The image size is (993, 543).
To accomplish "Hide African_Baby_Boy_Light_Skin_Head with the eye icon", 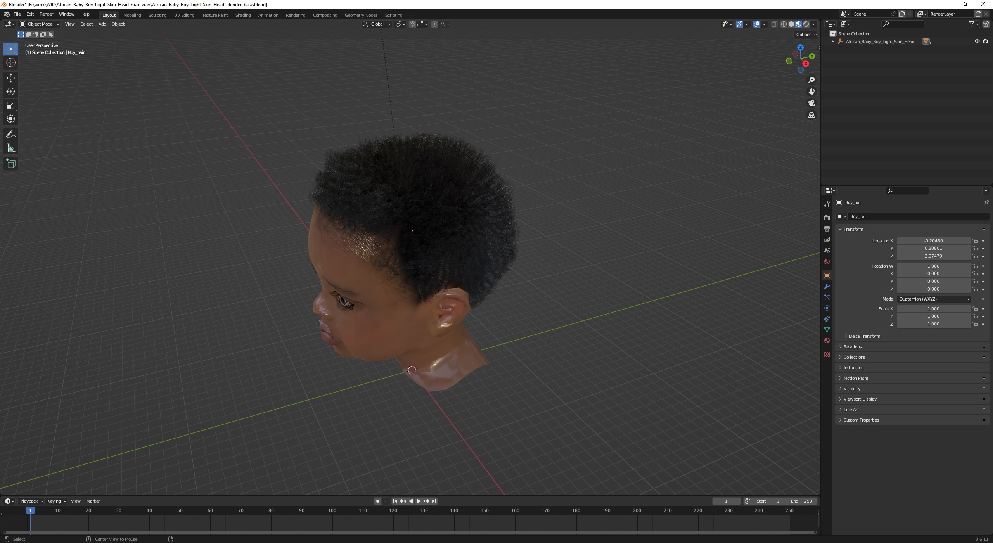I will (977, 41).
